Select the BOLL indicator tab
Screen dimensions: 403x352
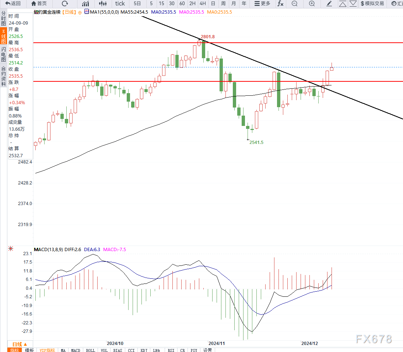tap(90, 350)
